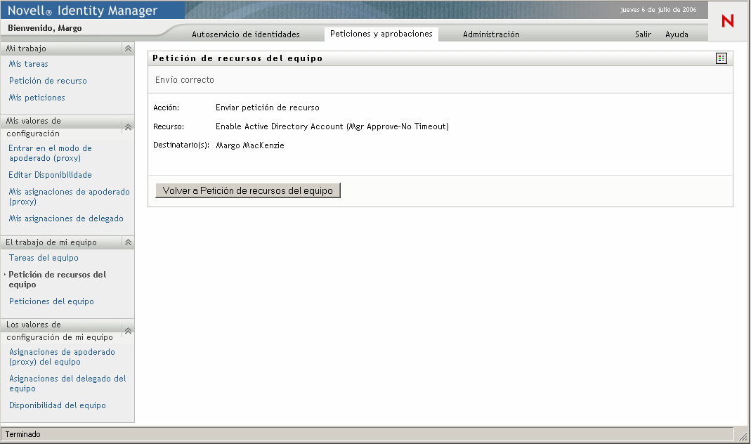
Task: Click Salir to log out
Action: (643, 34)
